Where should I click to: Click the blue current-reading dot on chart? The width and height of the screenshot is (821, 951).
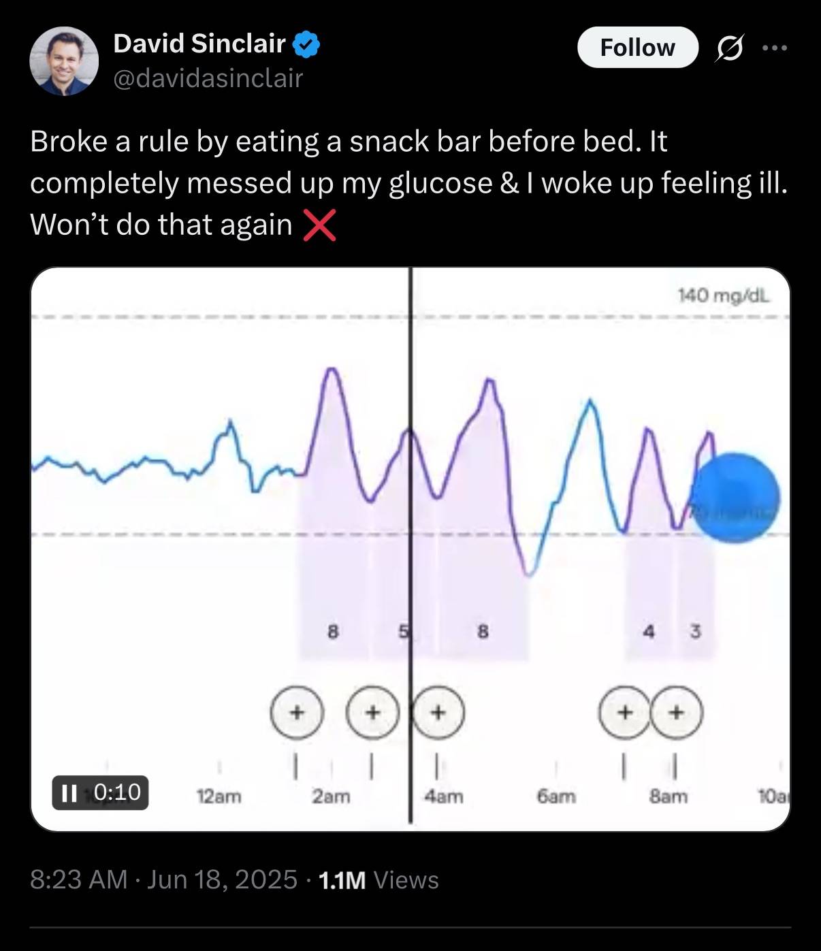[735, 498]
